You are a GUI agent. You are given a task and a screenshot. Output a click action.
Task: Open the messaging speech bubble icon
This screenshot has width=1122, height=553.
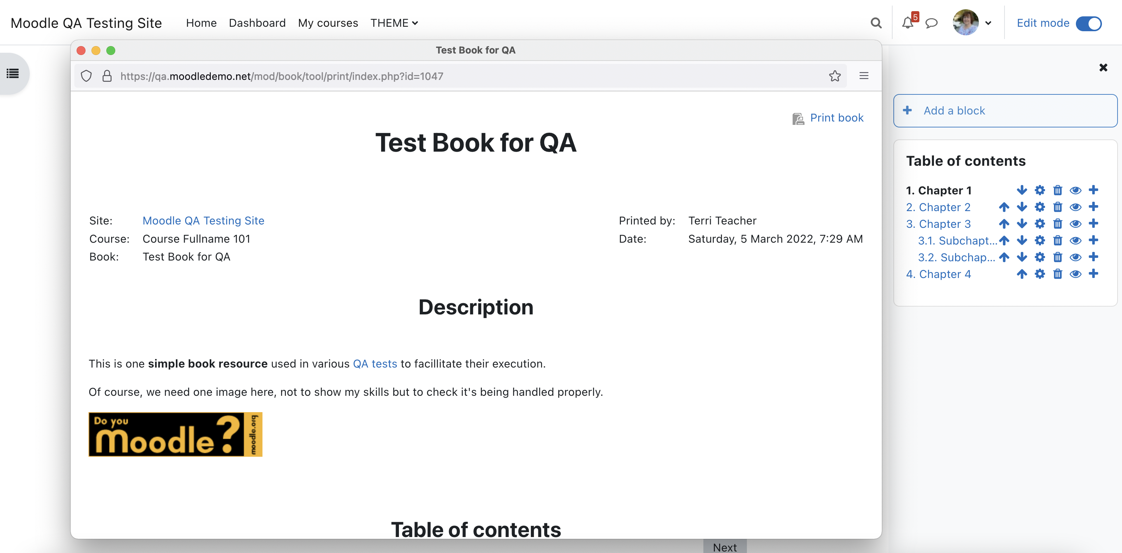(931, 23)
